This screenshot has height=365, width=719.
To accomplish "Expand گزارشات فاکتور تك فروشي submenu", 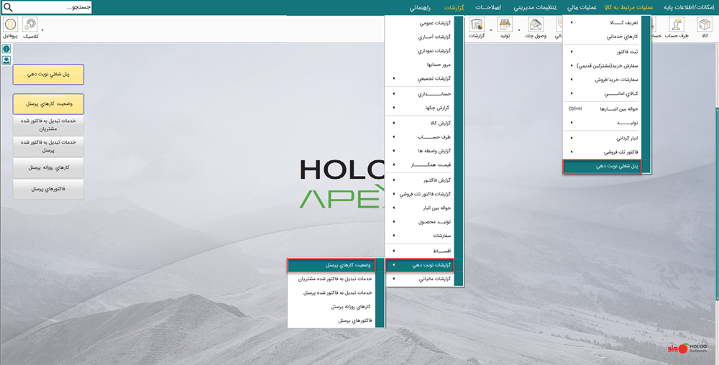I will [x=419, y=194].
